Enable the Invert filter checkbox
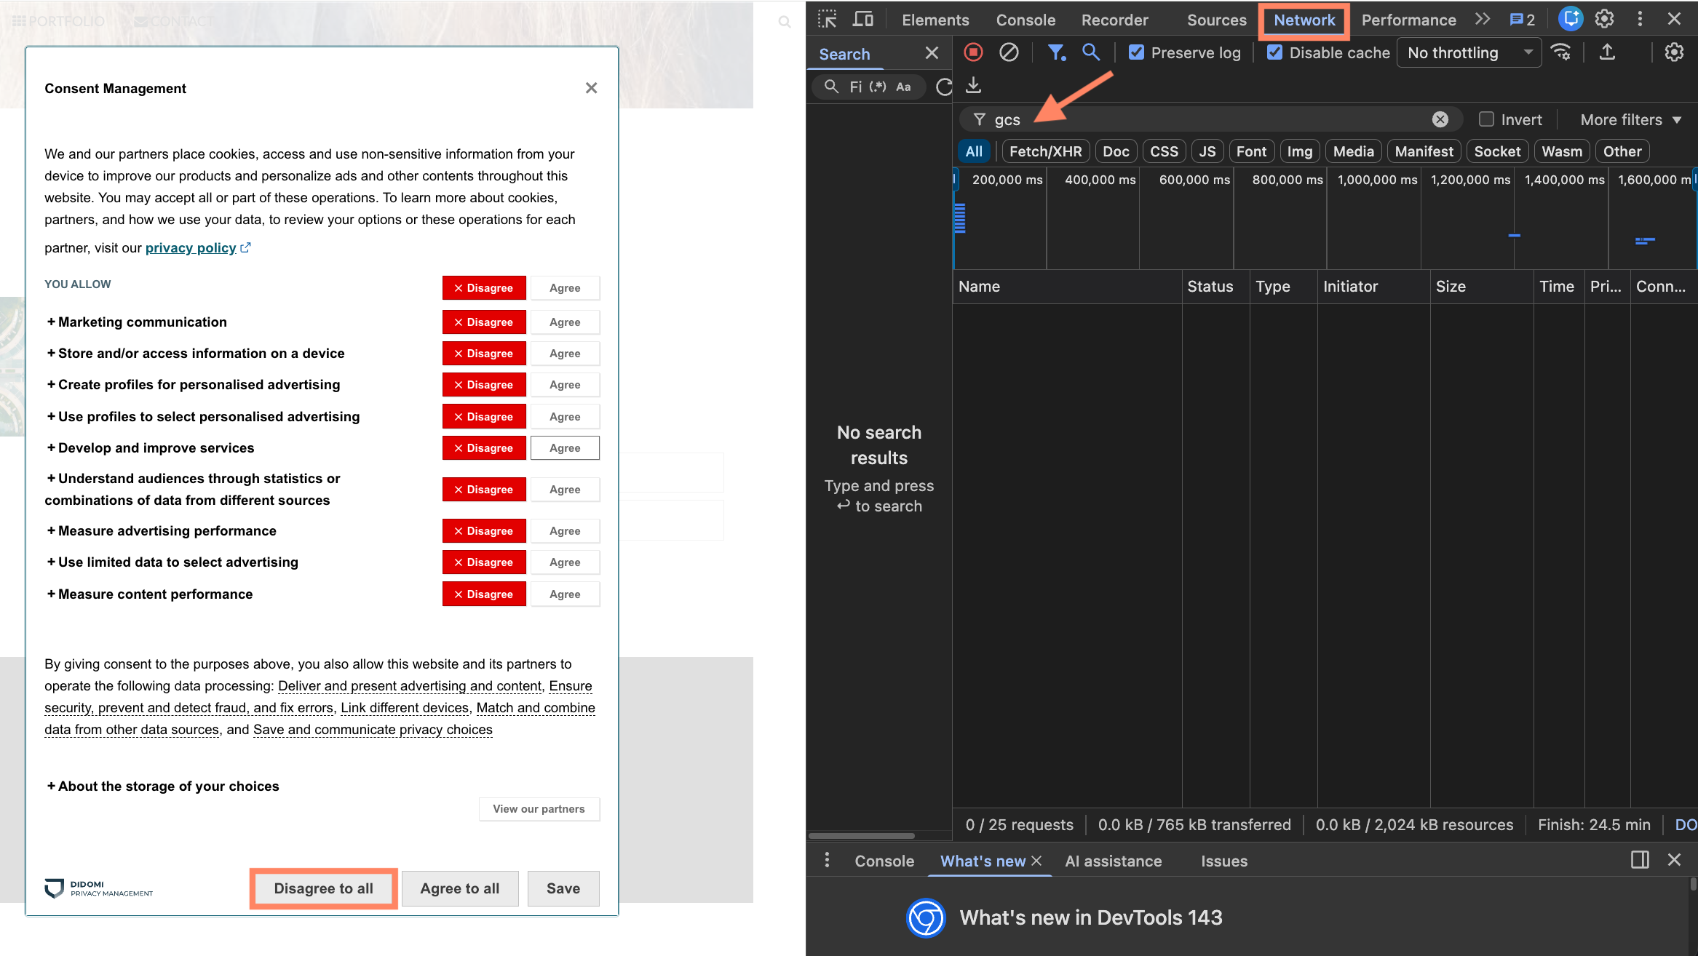Image resolution: width=1698 pixels, height=956 pixels. click(1486, 119)
